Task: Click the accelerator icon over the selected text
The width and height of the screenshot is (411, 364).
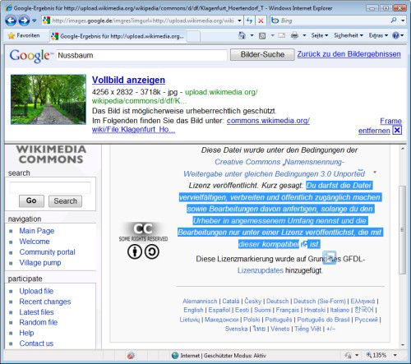Action: [x=329, y=258]
